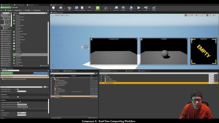Open the Modes toolbar icon
Screen dimensions: 219x123
point(69,8)
